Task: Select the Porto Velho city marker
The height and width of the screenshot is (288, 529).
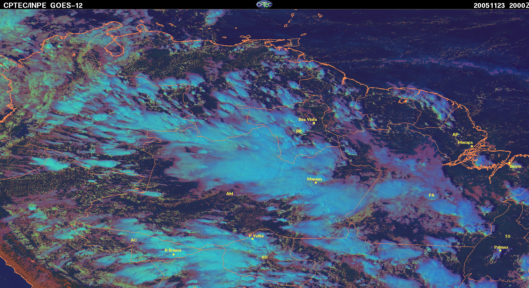Action: [253, 239]
